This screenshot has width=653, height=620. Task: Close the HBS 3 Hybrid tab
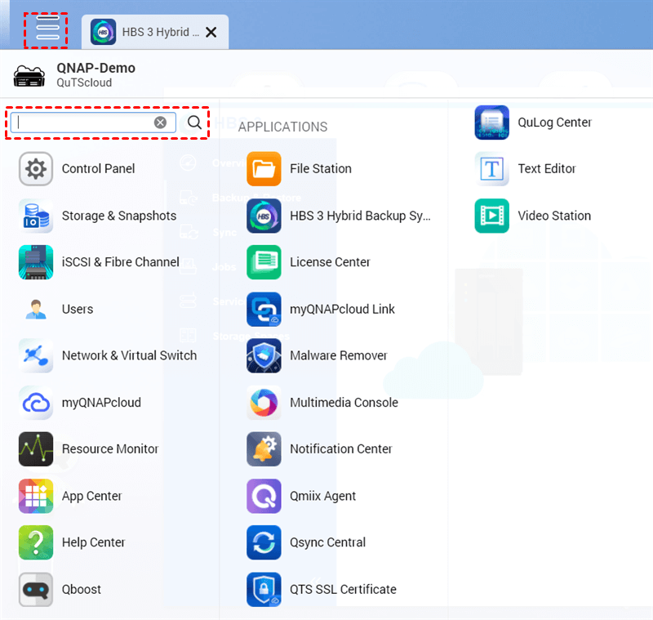click(x=211, y=32)
